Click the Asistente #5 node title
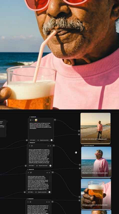The height and width of the screenshot is (214, 119). [x=31, y=199]
